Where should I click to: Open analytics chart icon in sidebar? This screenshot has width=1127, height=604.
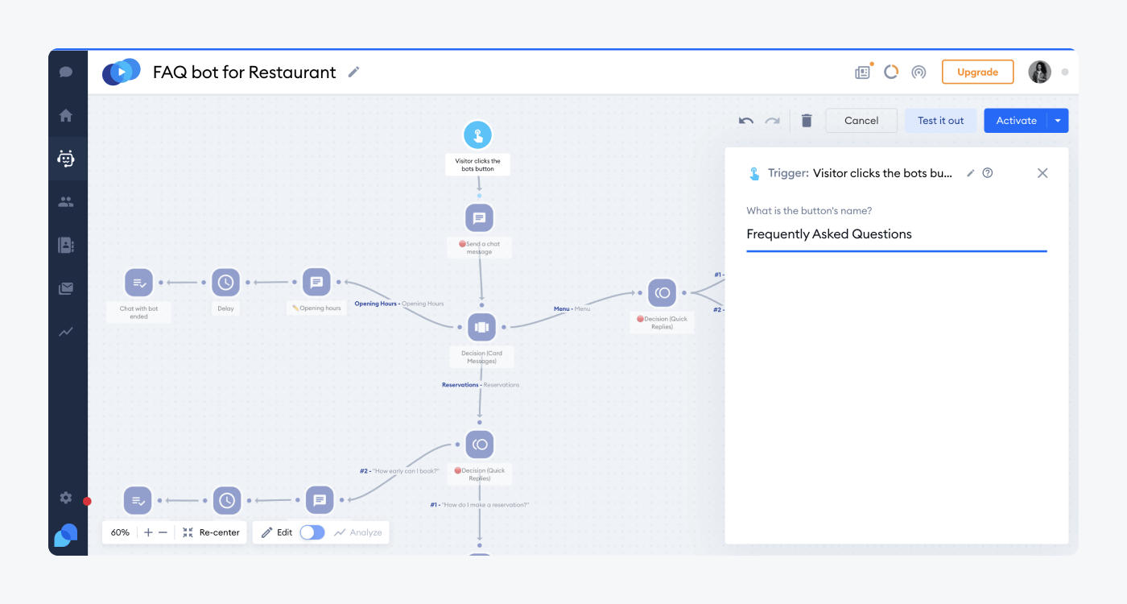tap(66, 331)
